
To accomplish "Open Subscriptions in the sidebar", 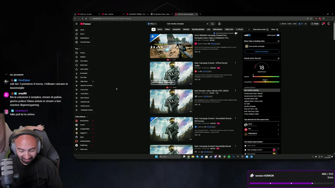I will (x=84, y=38).
